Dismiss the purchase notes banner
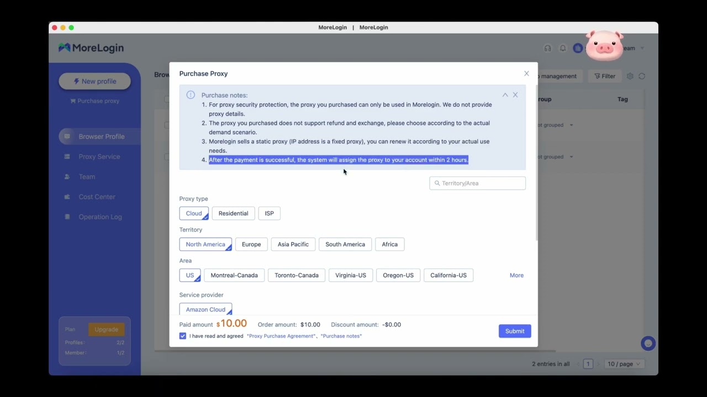 515,95
